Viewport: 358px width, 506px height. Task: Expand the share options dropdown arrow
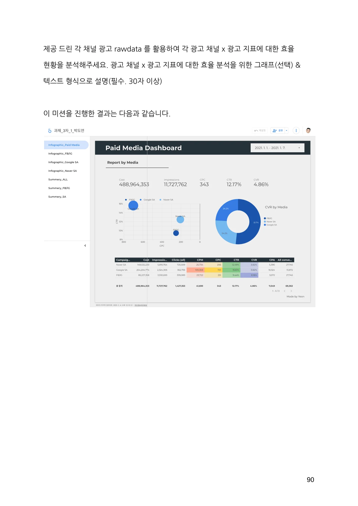pyautogui.click(x=287, y=131)
